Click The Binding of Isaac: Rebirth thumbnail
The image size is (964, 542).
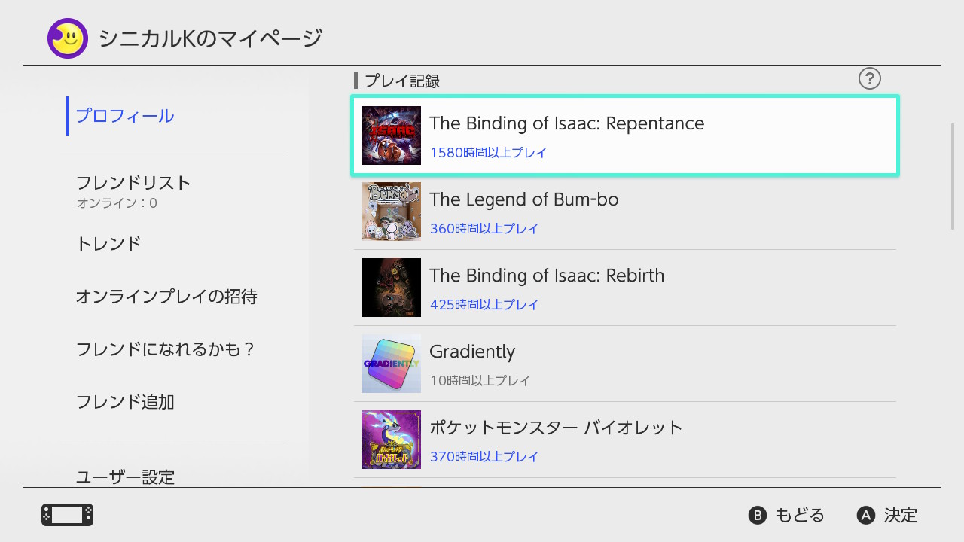tap(392, 288)
